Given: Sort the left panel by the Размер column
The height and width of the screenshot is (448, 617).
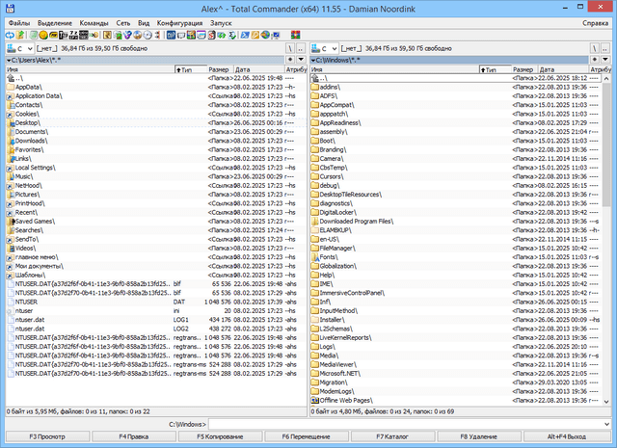Looking at the screenshot, I should coord(217,69).
